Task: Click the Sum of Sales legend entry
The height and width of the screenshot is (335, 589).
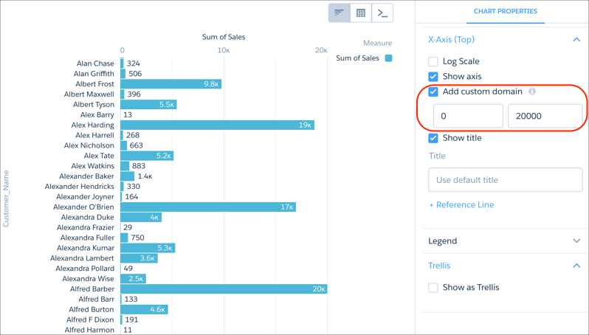Action: point(357,58)
